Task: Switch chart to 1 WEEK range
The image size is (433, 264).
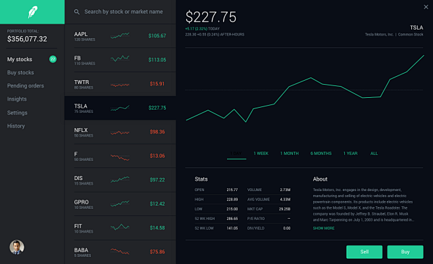Action: 261,154
